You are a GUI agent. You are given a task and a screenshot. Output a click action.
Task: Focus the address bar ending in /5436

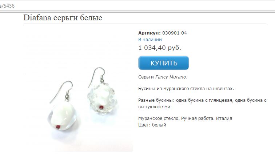pos(137,6)
